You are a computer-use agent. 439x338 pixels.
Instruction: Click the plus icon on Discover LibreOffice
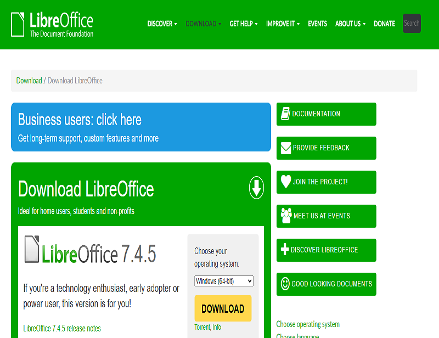click(285, 249)
